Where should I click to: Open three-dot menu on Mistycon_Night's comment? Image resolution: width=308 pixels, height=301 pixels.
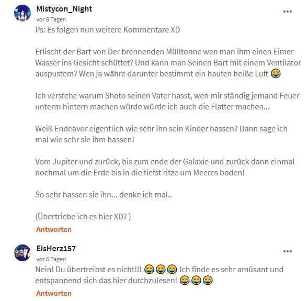click(288, 12)
